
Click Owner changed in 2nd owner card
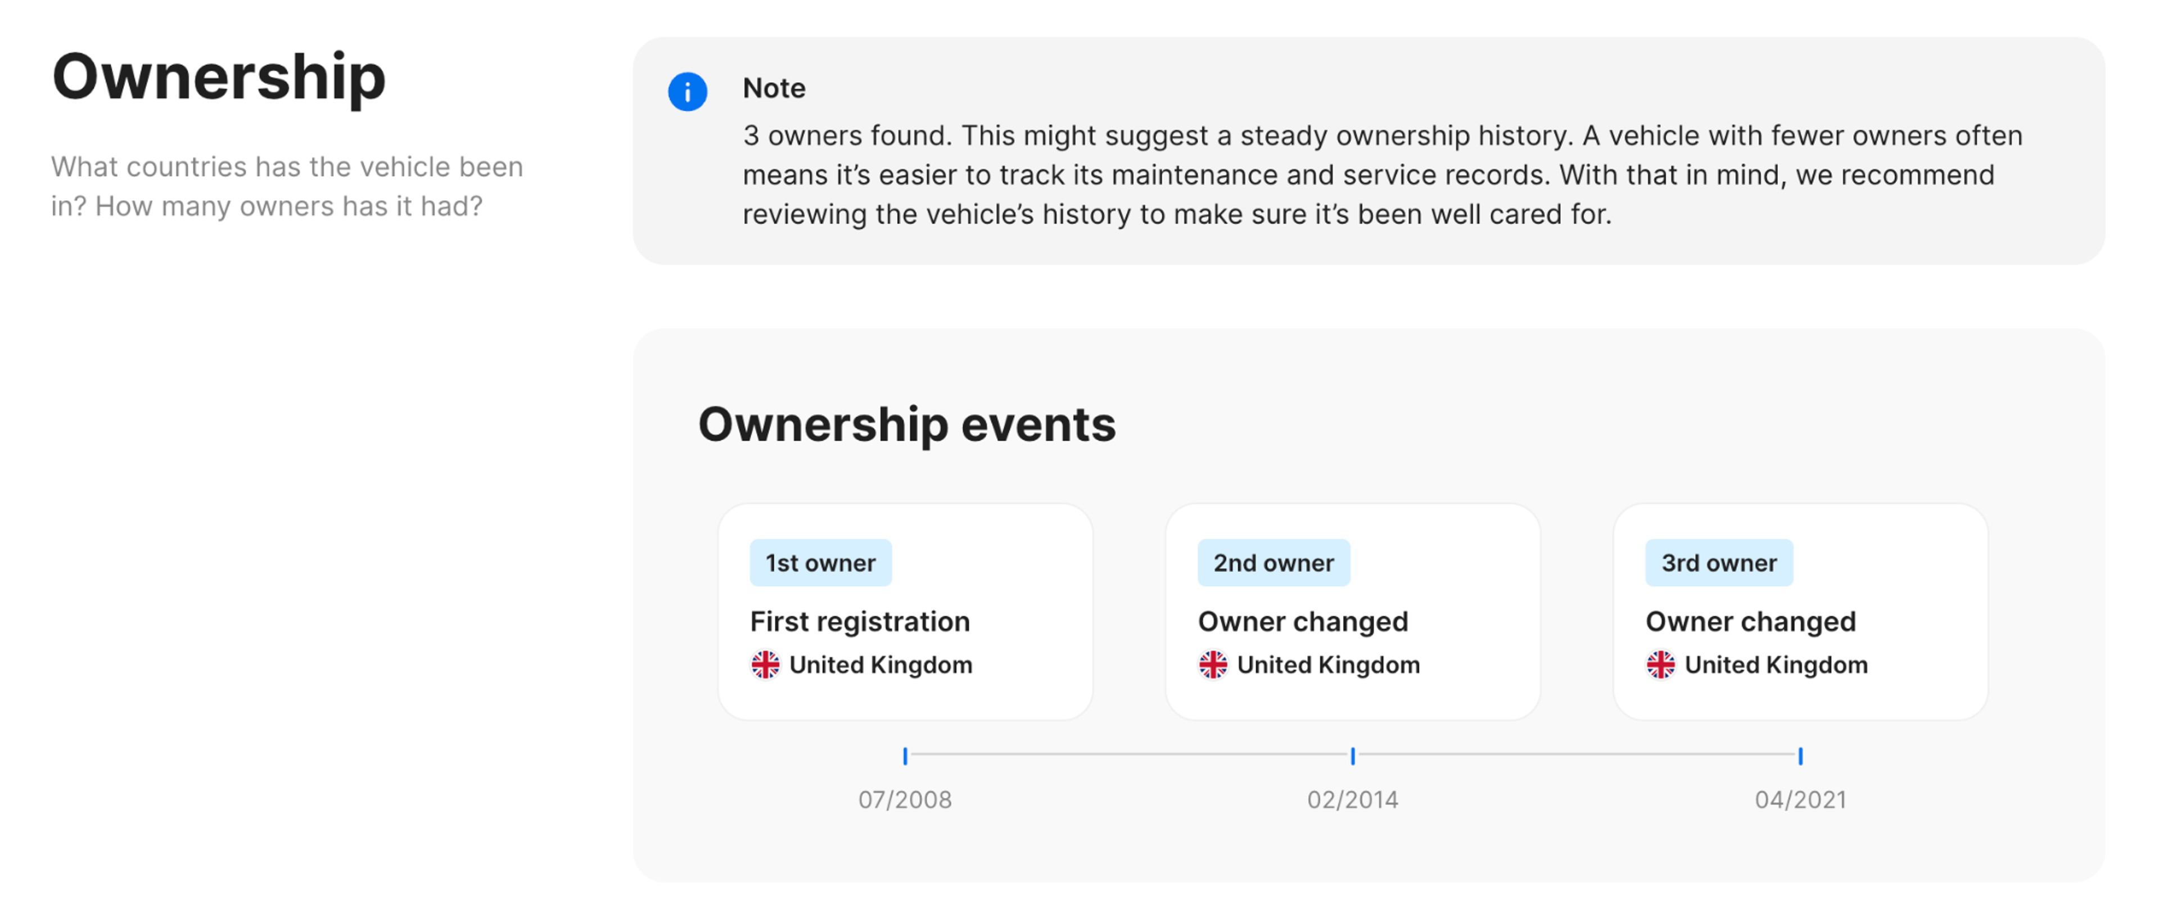pos(1303,621)
